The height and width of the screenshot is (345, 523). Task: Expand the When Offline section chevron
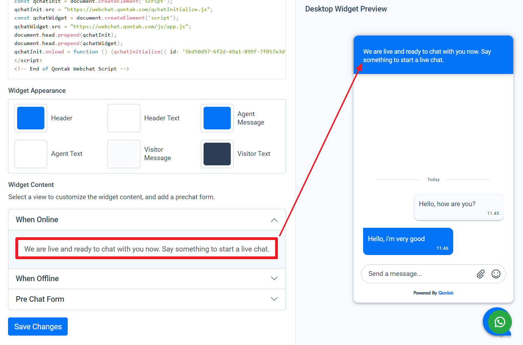tap(274, 278)
